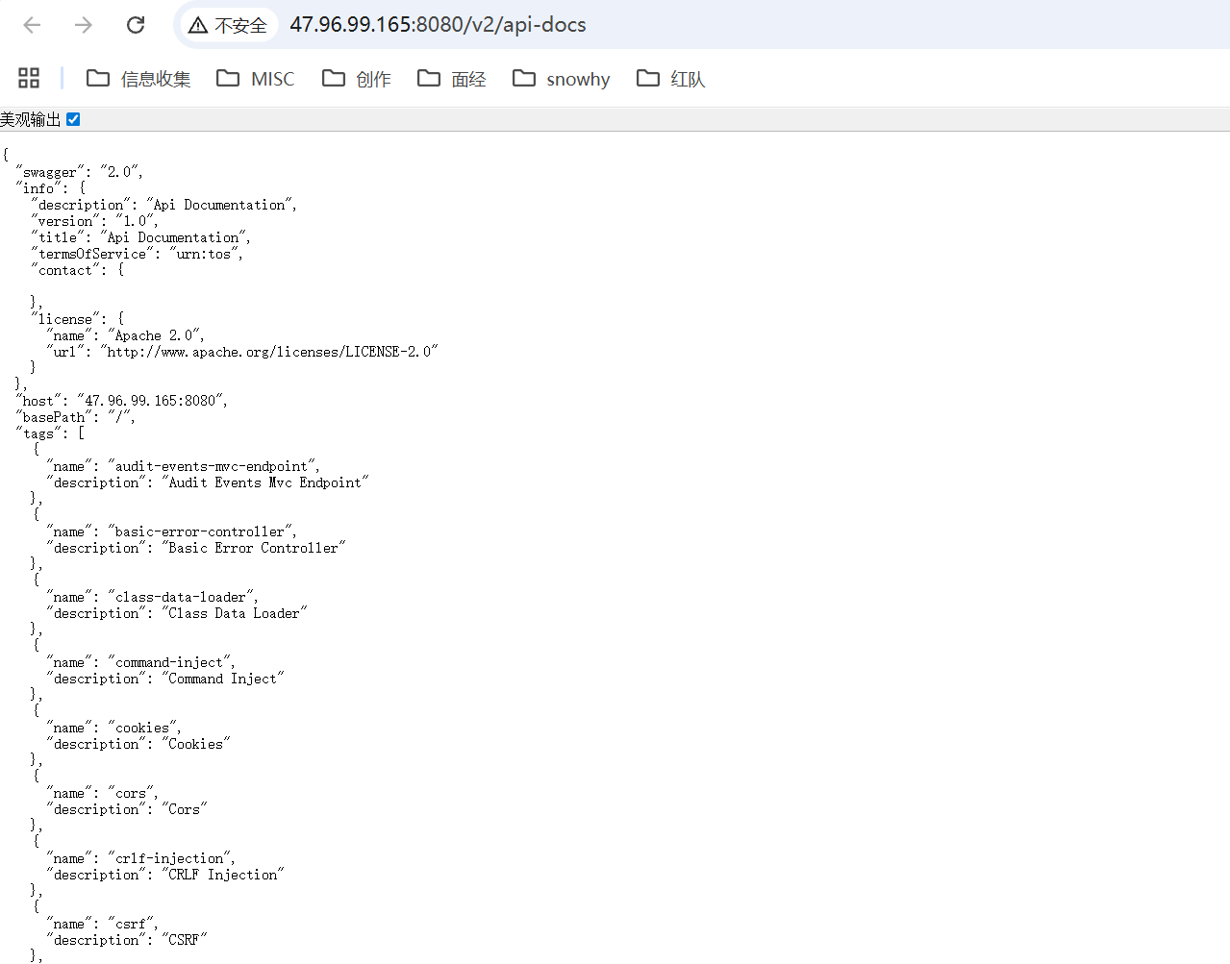1230x964 pixels.
Task: Click the "swagger" key in JSON
Action: pos(49,172)
